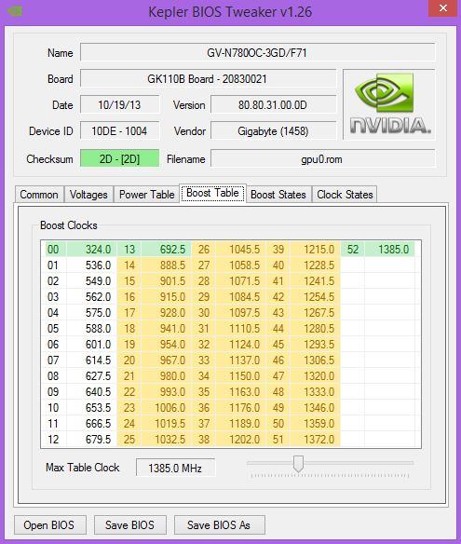
Task: Click the Save BIOS button
Action: (x=129, y=525)
